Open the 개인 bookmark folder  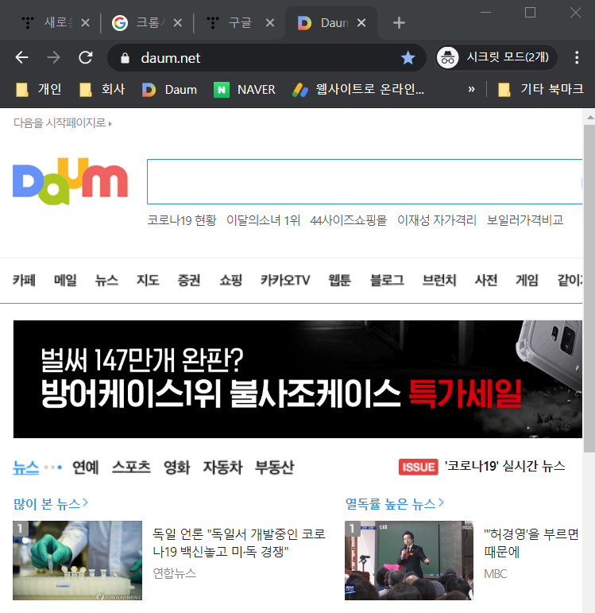click(39, 89)
